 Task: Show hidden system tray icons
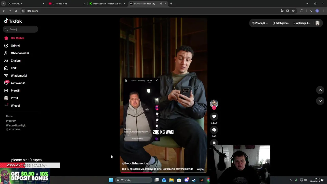click(290, 180)
